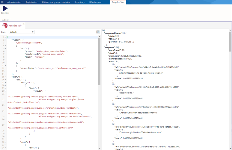Click the userdirectory.Content.udorgunit line
Viewport: 232px width, 150px height.
tap(46, 122)
